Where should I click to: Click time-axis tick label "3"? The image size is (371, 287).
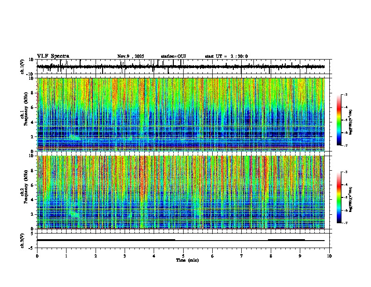coord(125,256)
